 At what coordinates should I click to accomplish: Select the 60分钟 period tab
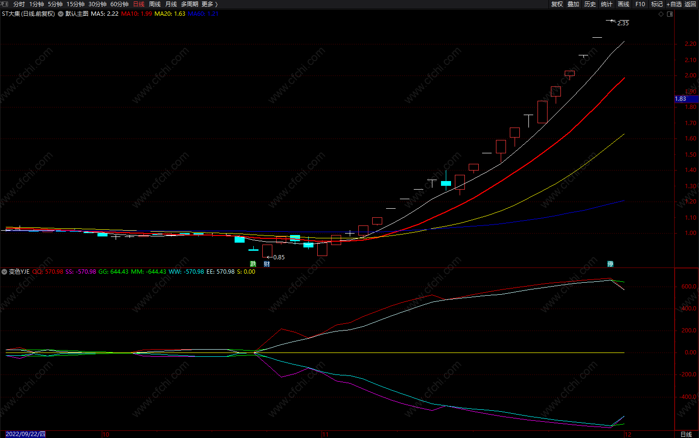tap(119, 4)
